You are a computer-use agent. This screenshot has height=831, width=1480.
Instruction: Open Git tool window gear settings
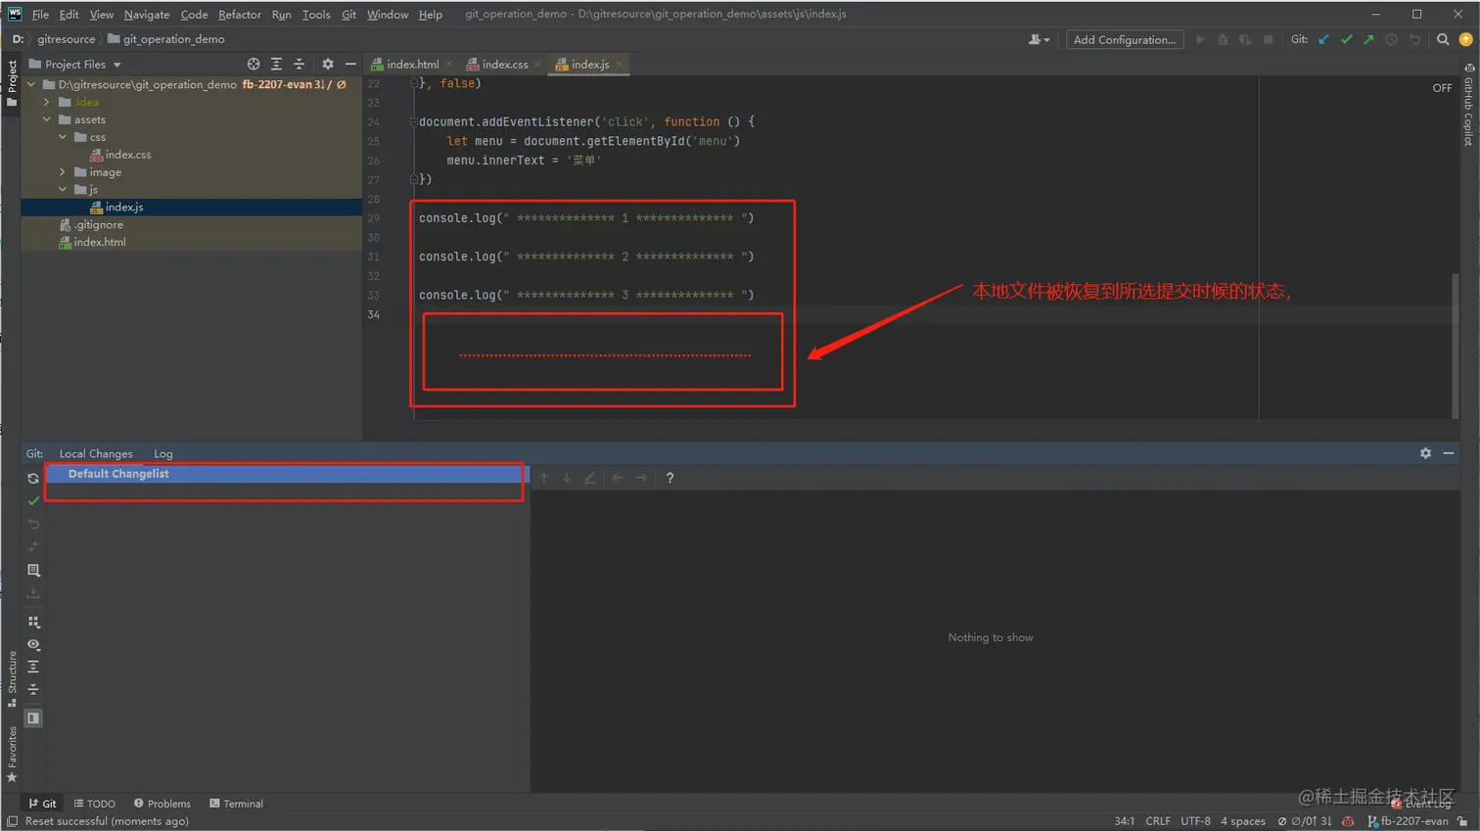(1425, 453)
